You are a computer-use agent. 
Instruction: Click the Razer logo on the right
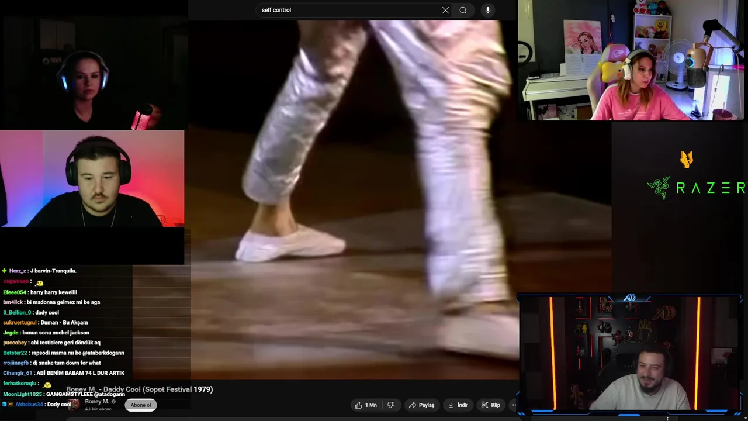697,188
